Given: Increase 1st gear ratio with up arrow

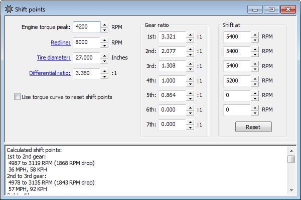Looking at the screenshot, I should [x=190, y=35].
